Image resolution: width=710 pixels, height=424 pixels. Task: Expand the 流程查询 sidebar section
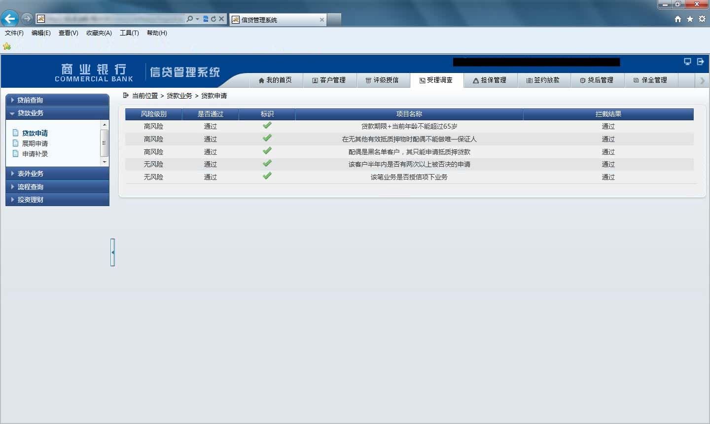coord(57,187)
